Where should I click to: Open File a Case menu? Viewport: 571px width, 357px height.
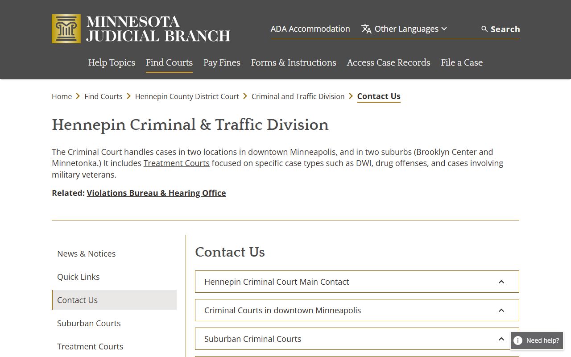462,62
